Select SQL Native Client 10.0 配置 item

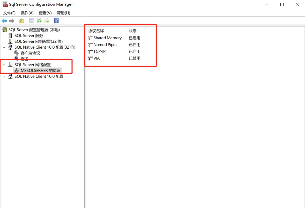pyautogui.click(x=39, y=77)
